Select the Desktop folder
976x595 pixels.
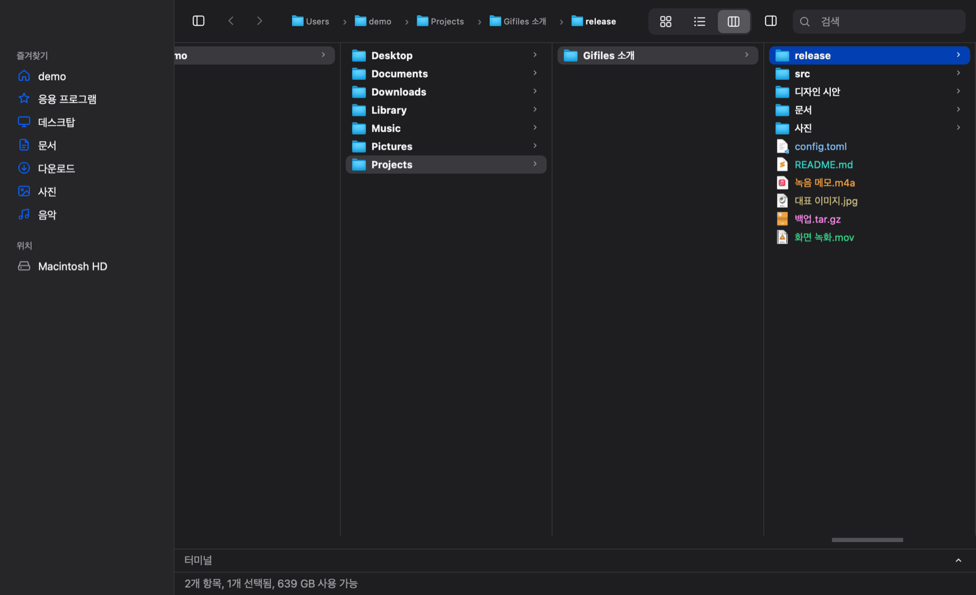pyautogui.click(x=446, y=55)
